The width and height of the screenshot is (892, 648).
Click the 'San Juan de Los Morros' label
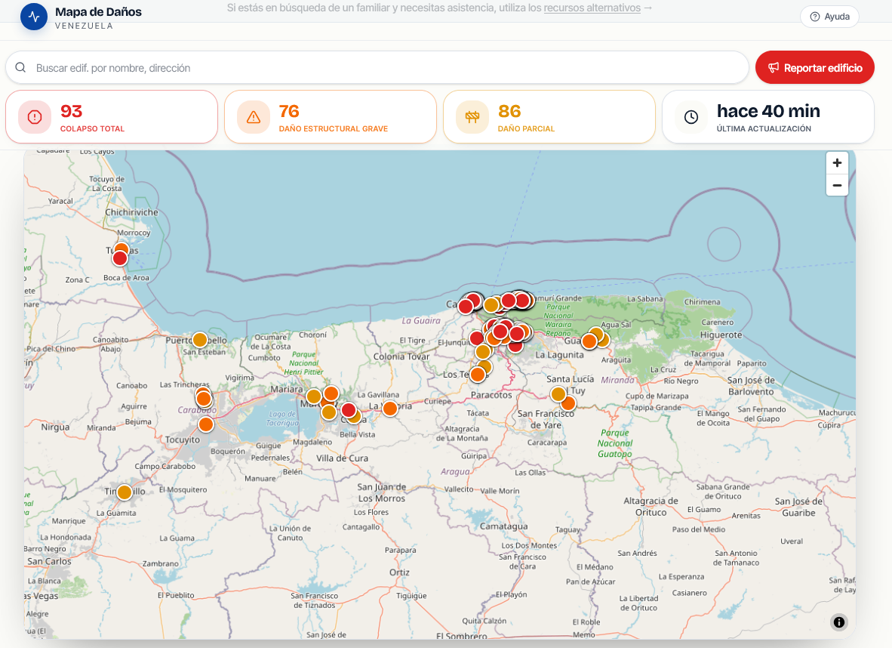click(x=382, y=492)
